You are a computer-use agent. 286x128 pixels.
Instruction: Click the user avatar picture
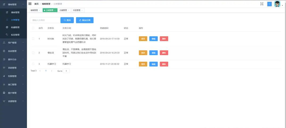(277, 4)
